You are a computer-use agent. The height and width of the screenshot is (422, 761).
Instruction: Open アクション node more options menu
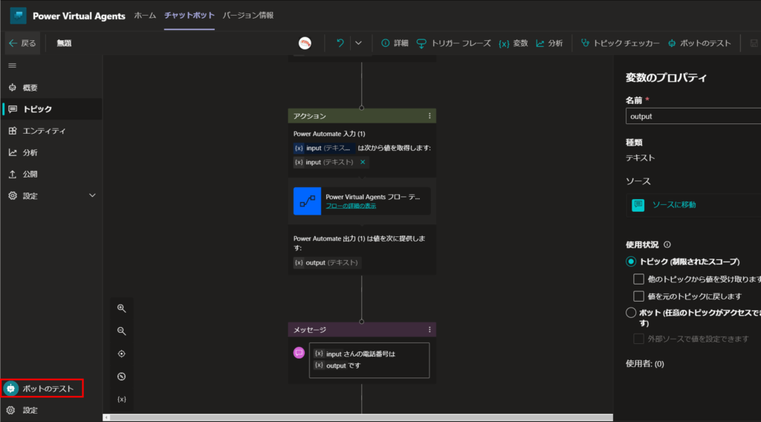point(430,116)
